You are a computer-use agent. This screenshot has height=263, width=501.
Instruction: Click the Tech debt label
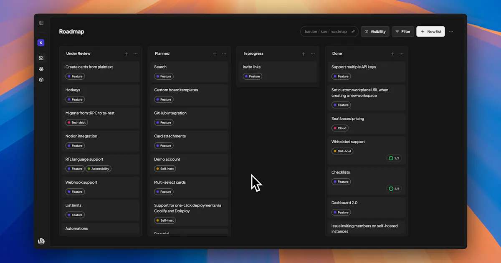coord(77,123)
